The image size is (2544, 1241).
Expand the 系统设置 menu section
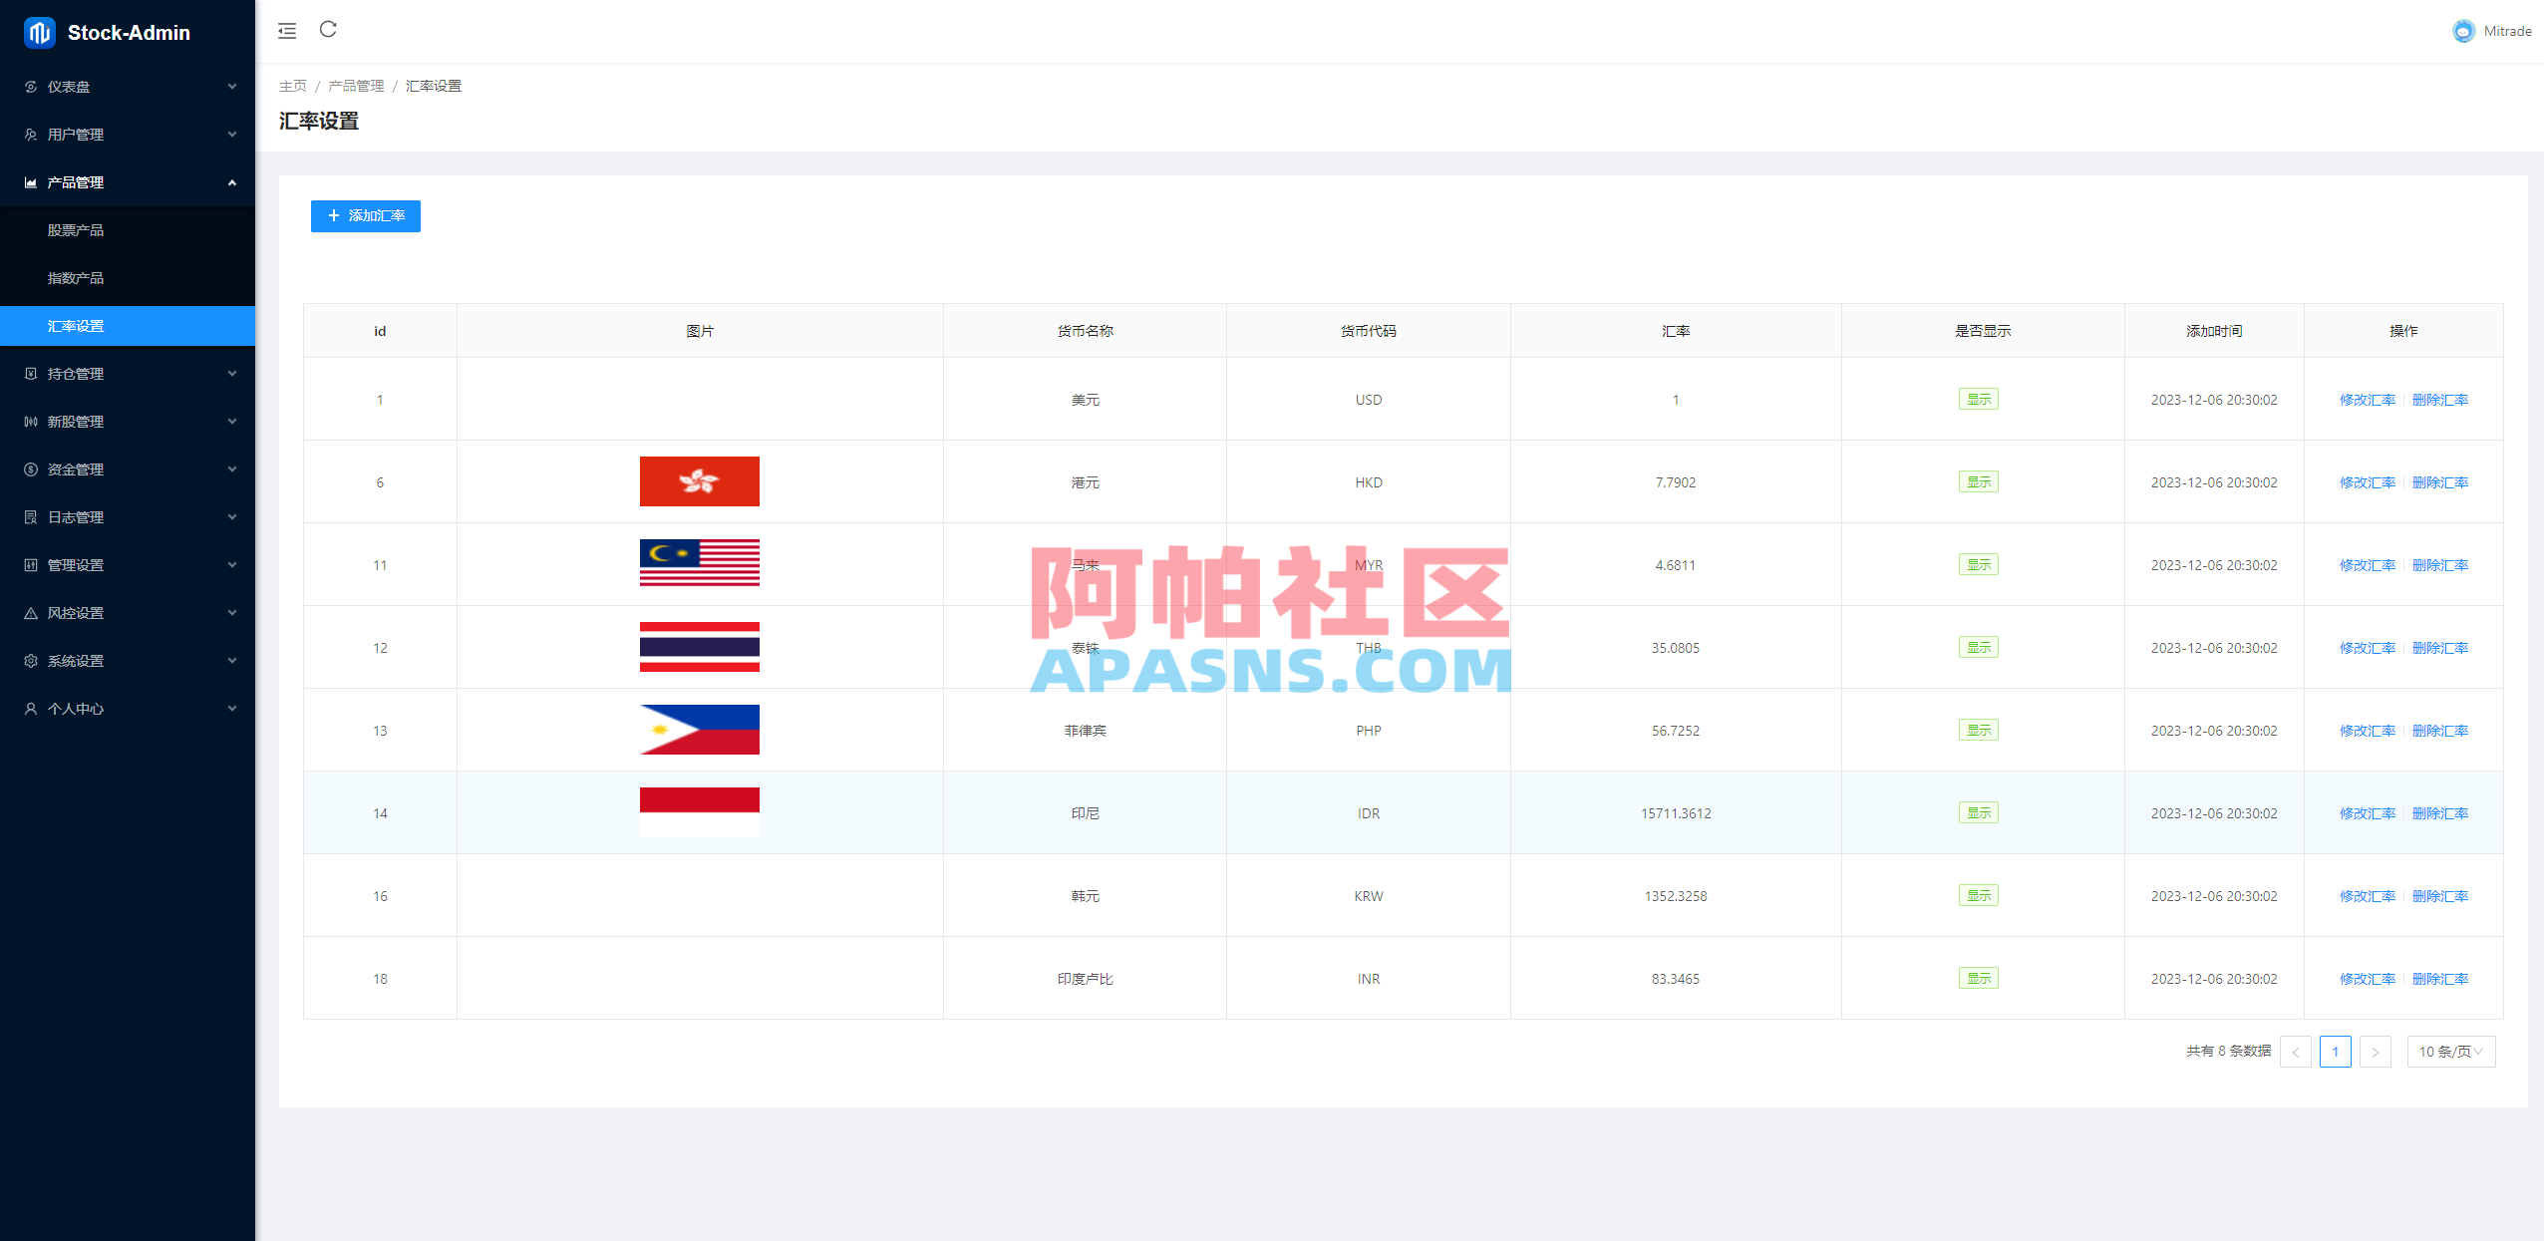click(128, 660)
